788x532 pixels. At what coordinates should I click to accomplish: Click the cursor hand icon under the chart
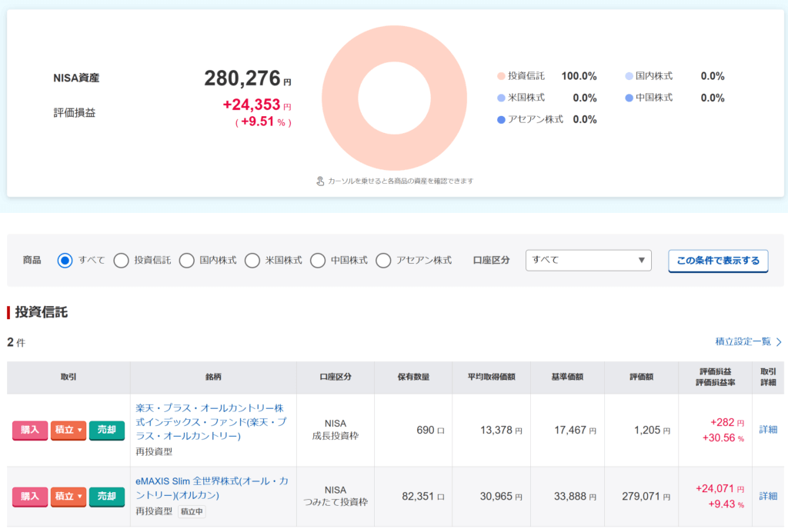coord(321,181)
